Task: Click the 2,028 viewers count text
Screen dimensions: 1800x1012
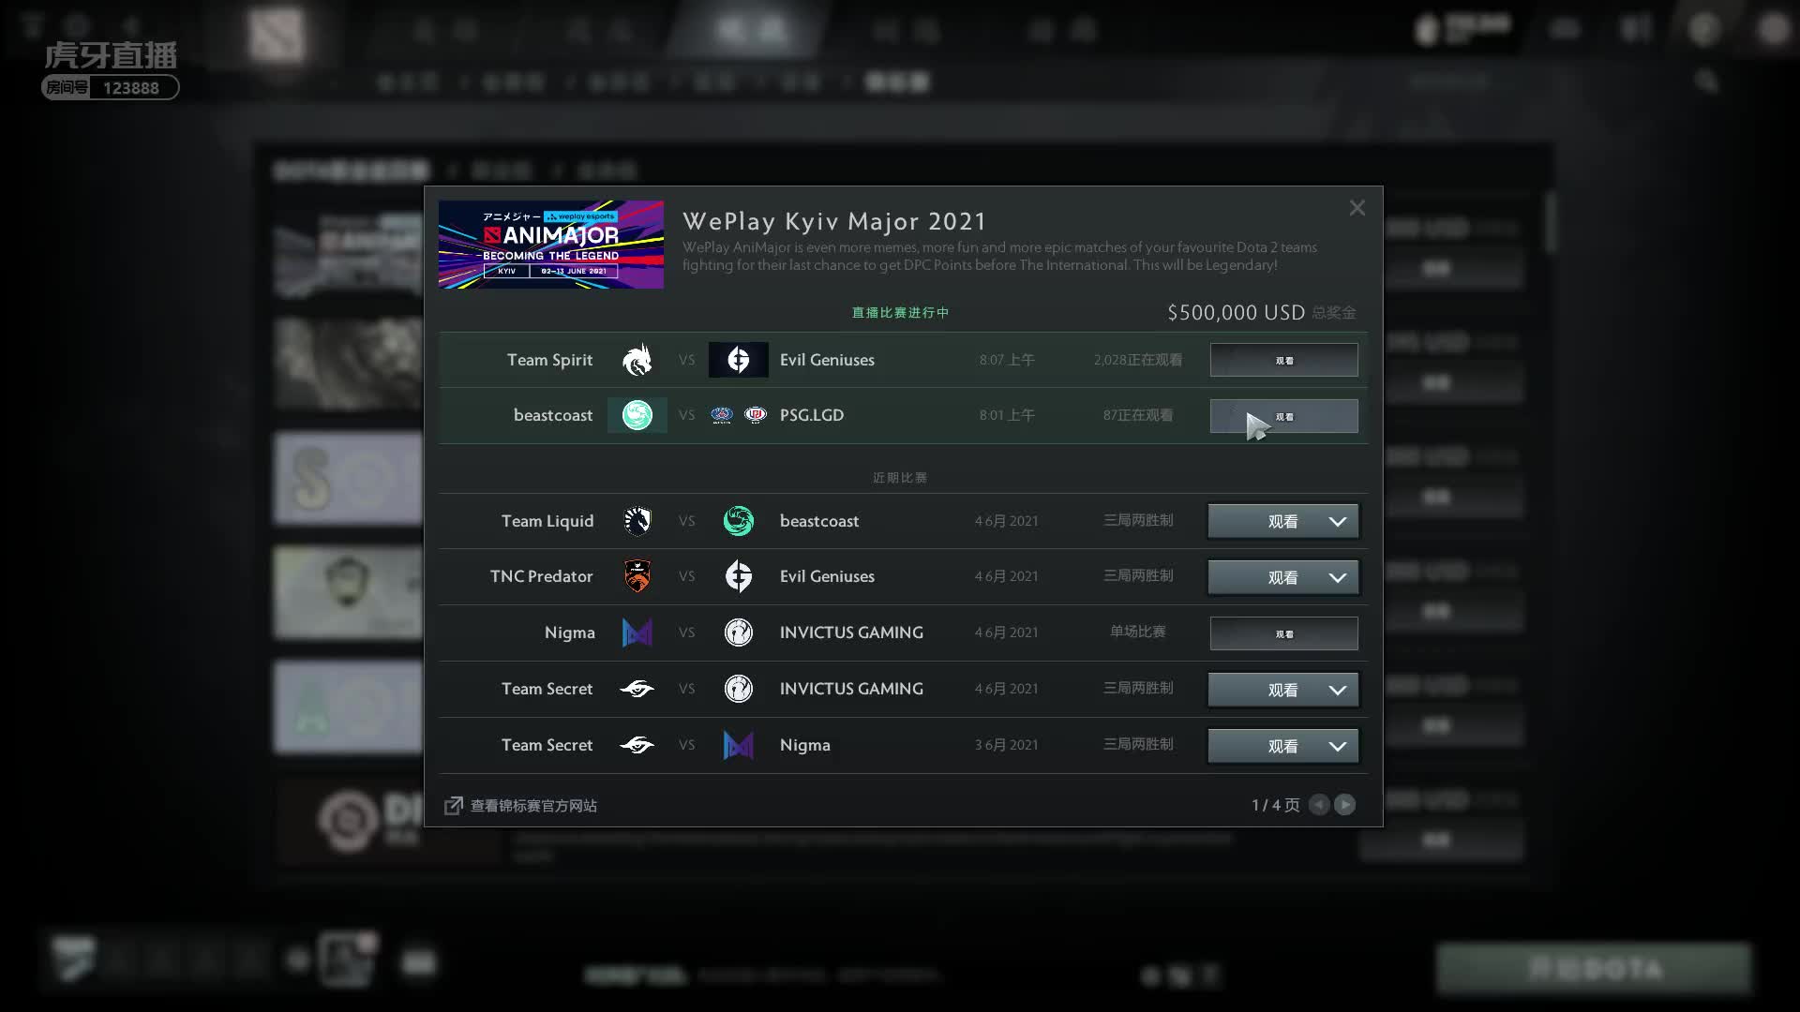Action: pyautogui.click(x=1138, y=360)
